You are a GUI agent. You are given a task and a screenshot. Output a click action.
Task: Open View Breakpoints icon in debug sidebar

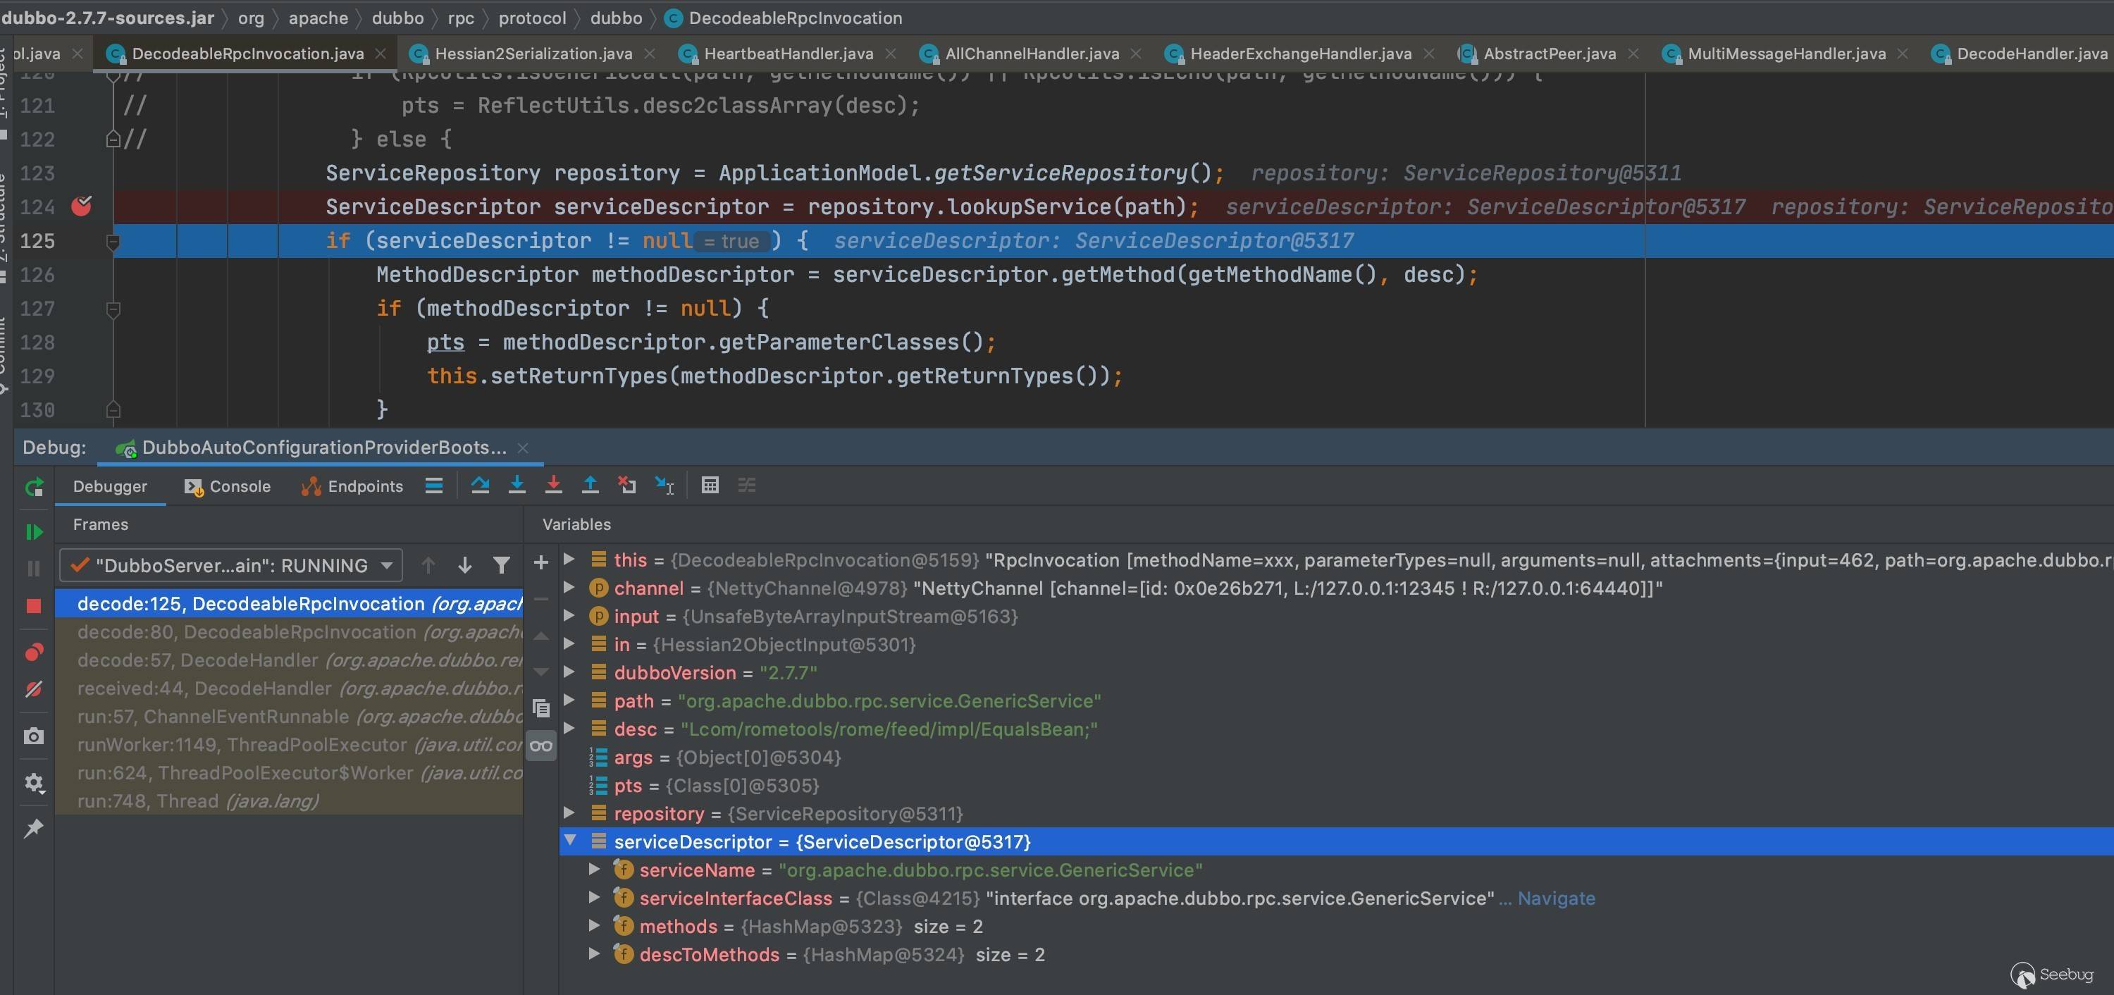click(34, 652)
